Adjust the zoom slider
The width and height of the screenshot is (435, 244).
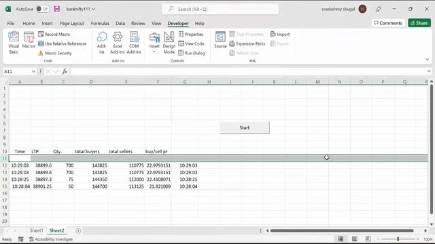[x=398, y=239]
